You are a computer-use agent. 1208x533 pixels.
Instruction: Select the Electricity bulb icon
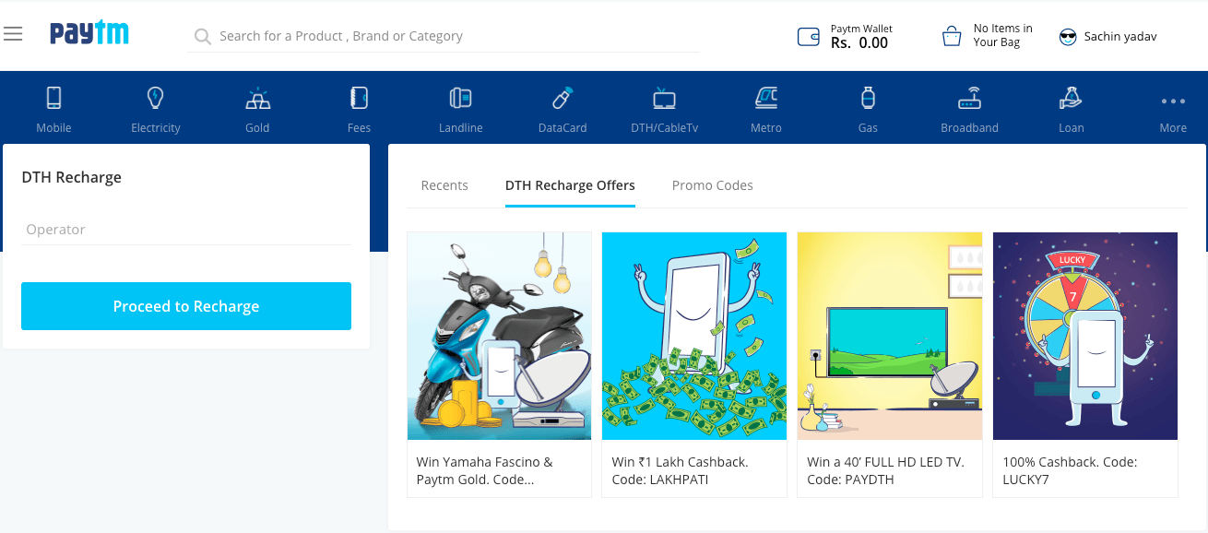(156, 98)
